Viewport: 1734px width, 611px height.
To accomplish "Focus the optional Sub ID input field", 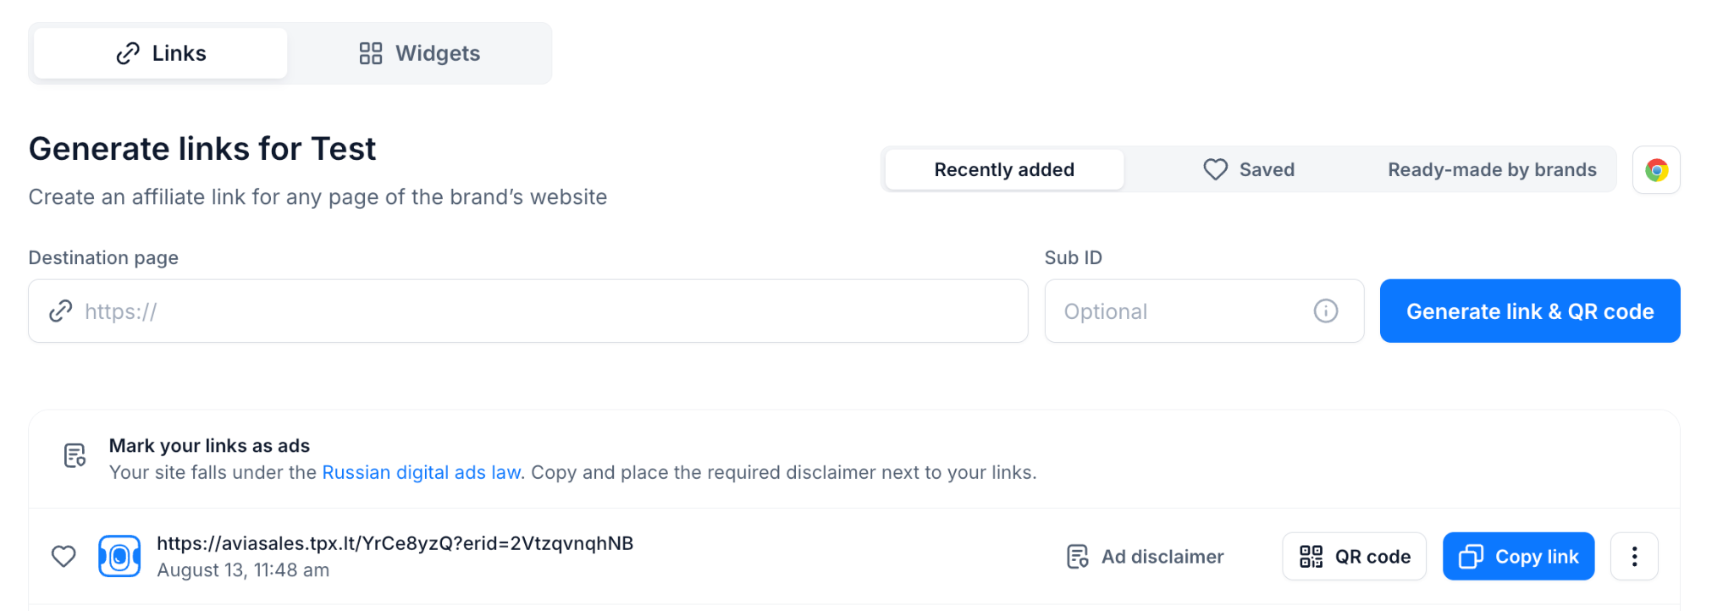I will pyautogui.click(x=1204, y=311).
